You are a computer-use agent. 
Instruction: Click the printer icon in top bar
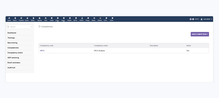pyautogui.click(x=191, y=19)
